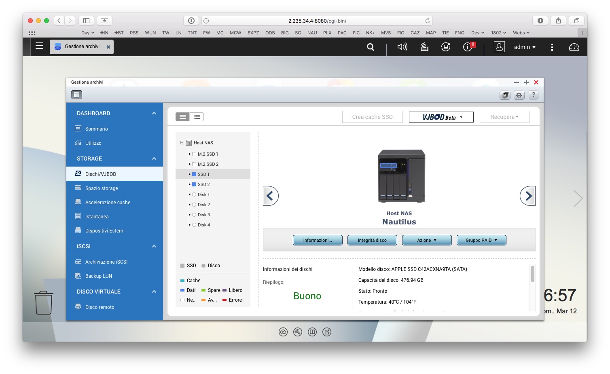Show Safari sidebar icon

[86, 21]
